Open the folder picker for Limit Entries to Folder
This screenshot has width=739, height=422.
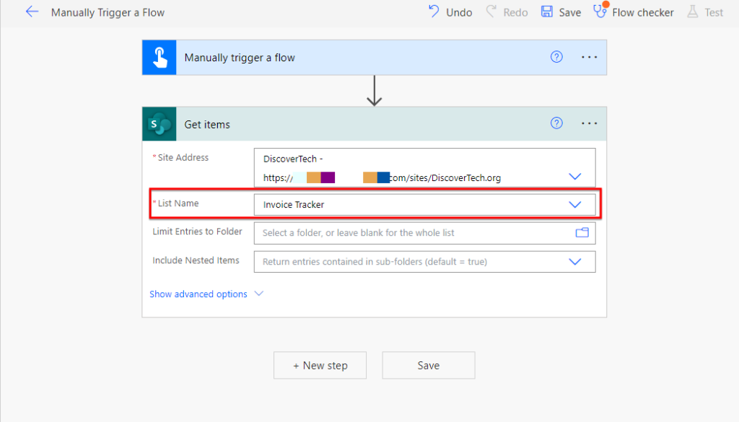pyautogui.click(x=582, y=233)
